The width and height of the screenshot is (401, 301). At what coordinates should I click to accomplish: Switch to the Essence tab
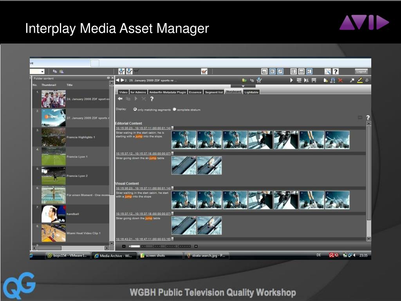pos(195,92)
